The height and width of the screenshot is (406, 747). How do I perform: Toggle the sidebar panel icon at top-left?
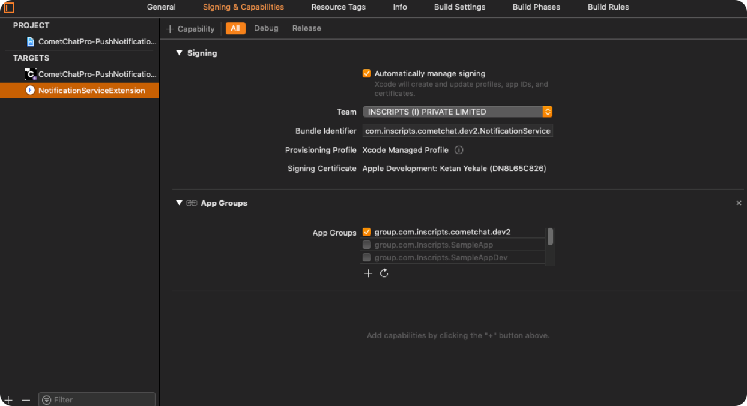click(x=9, y=8)
